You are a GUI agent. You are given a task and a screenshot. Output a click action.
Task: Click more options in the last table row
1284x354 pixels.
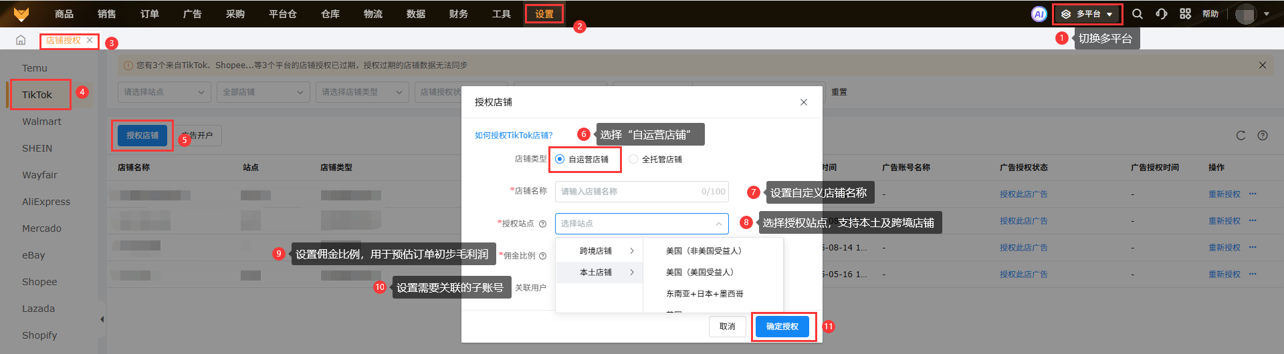[1253, 275]
